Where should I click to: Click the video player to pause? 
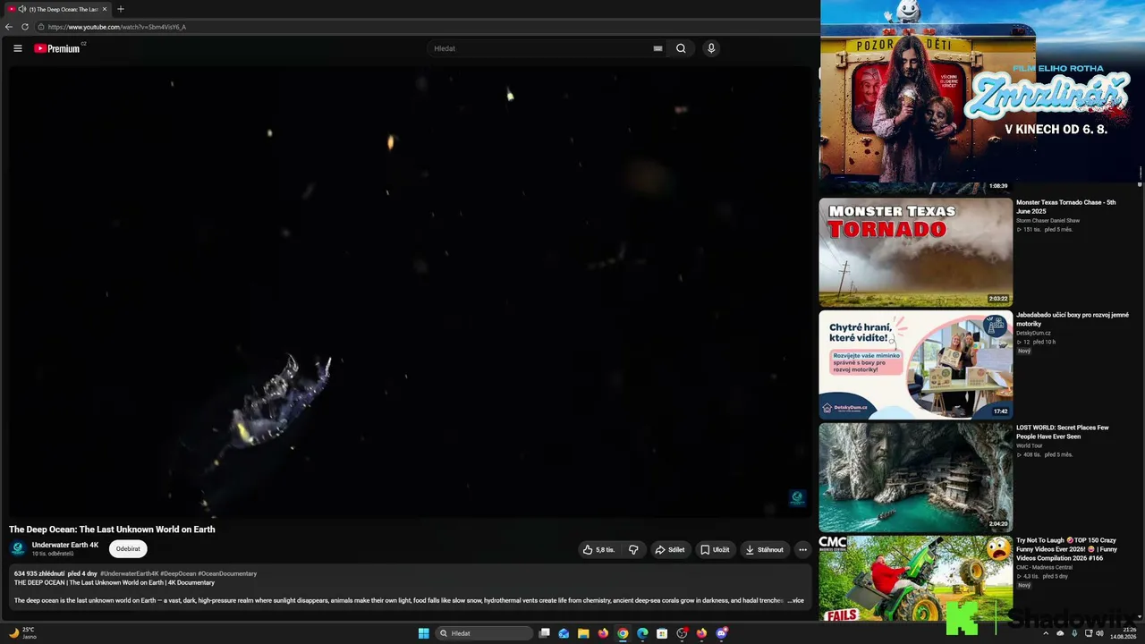tap(410, 291)
